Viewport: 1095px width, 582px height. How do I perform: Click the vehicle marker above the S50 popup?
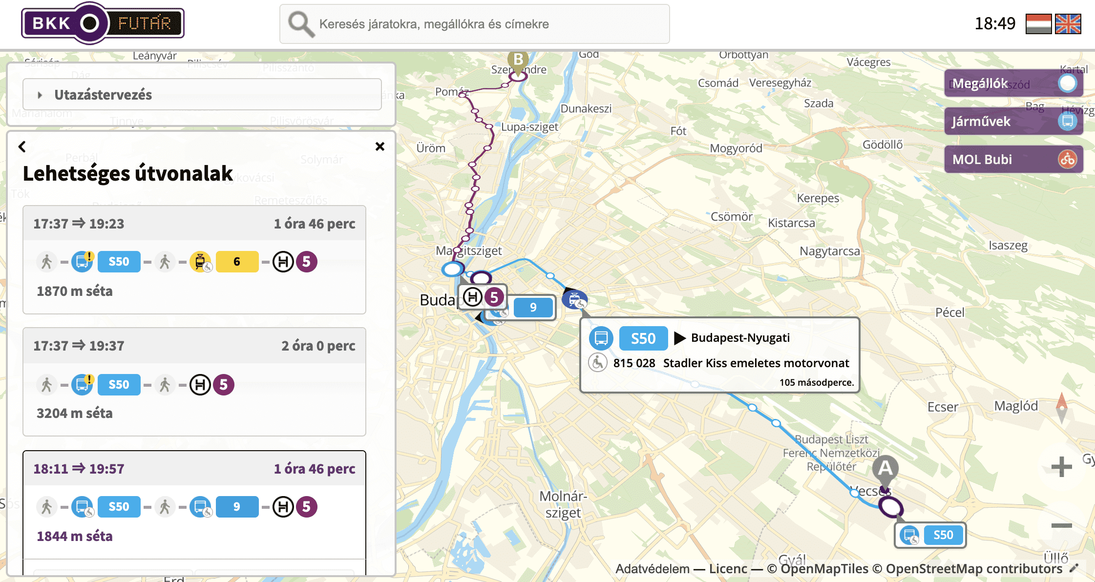tap(574, 299)
